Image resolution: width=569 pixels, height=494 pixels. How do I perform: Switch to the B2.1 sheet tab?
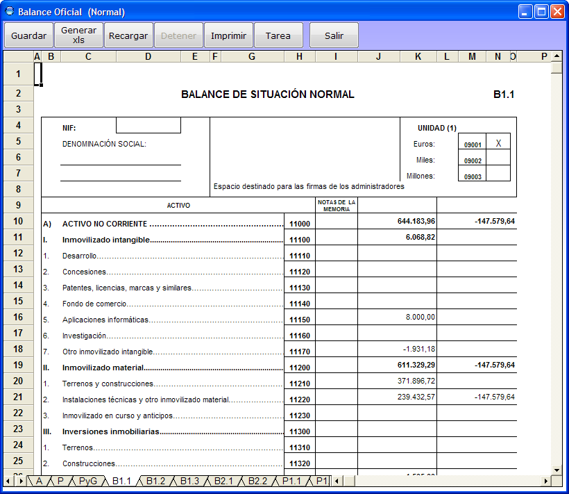pyautogui.click(x=223, y=481)
